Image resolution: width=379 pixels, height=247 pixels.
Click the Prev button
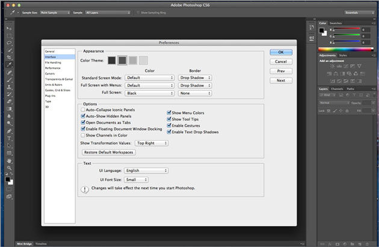tap(281, 72)
